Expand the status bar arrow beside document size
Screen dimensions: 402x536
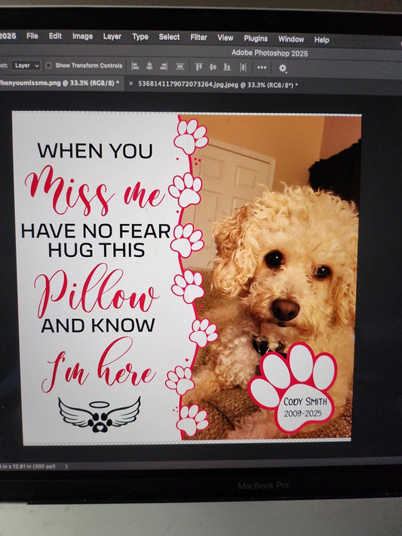66,466
